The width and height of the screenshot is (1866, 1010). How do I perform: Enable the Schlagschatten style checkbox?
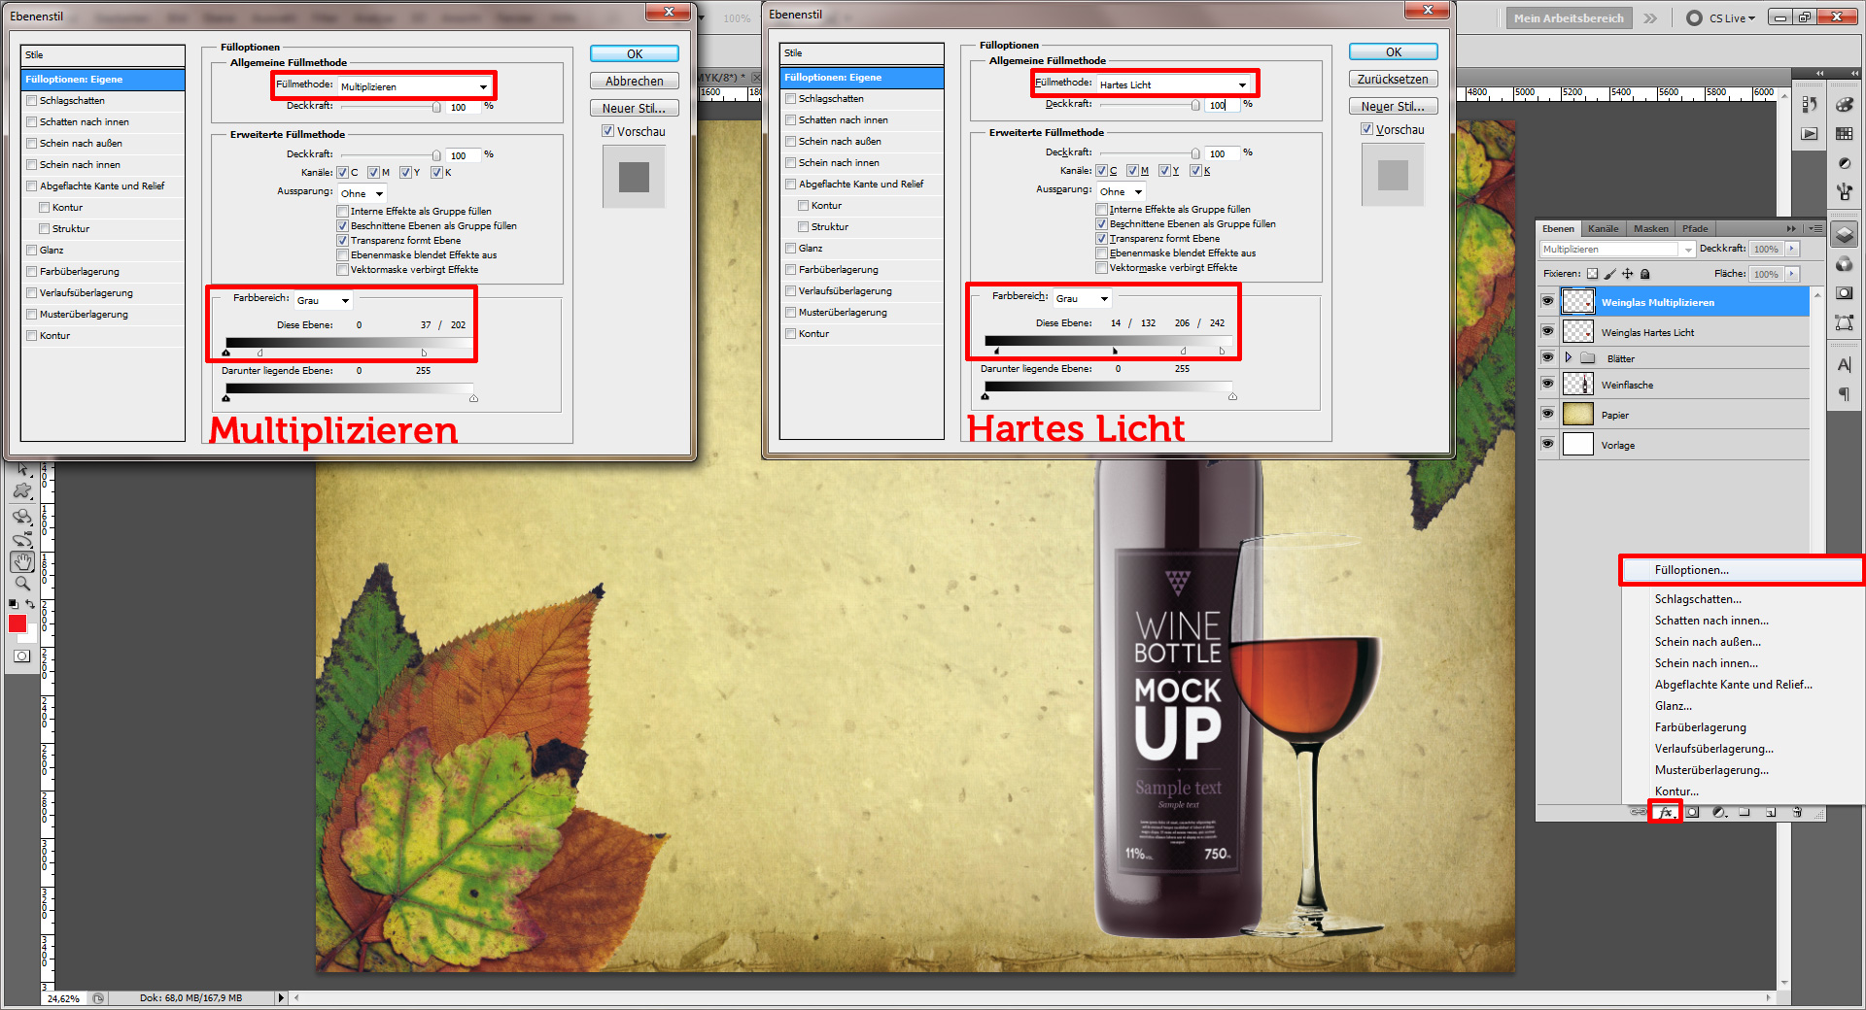pos(32,100)
